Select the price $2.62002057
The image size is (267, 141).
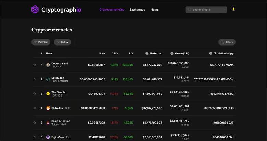pyautogui.click(x=97, y=65)
